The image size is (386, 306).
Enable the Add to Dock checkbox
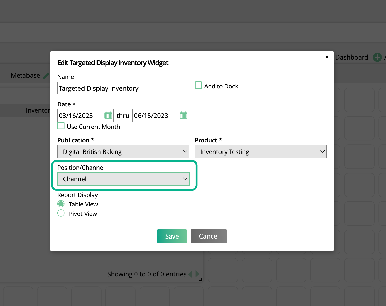[x=198, y=85]
